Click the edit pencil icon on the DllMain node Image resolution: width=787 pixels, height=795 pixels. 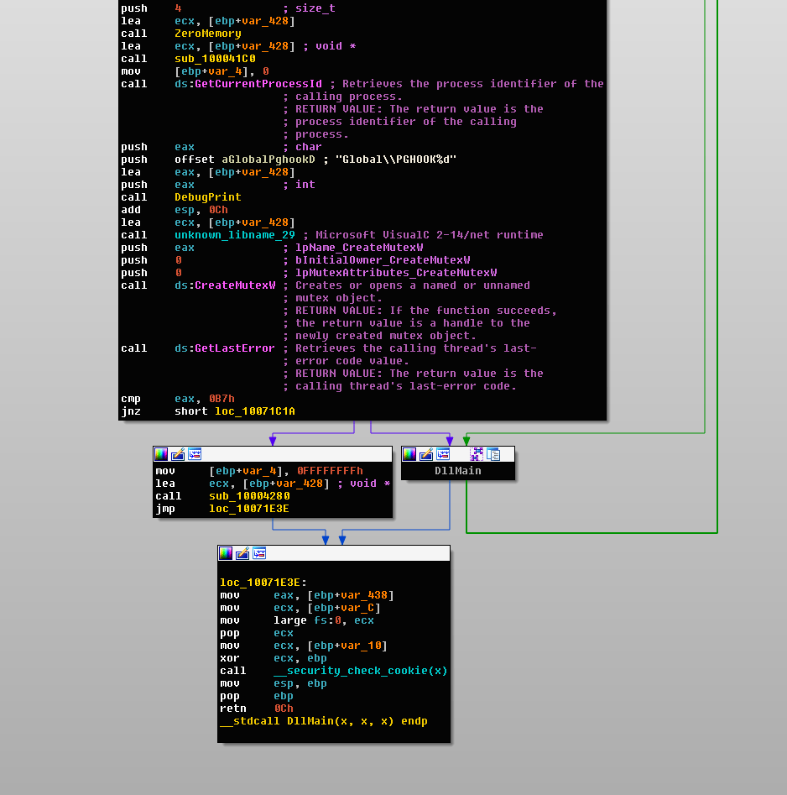coord(427,453)
